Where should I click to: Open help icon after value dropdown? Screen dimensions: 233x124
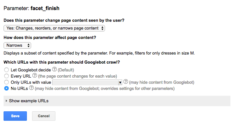click(x=126, y=81)
